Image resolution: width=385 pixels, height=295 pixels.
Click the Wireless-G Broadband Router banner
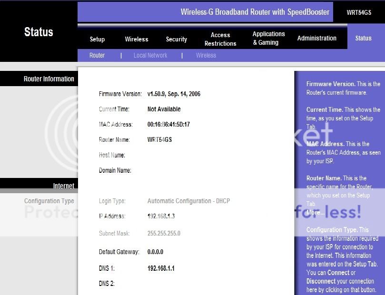(255, 12)
